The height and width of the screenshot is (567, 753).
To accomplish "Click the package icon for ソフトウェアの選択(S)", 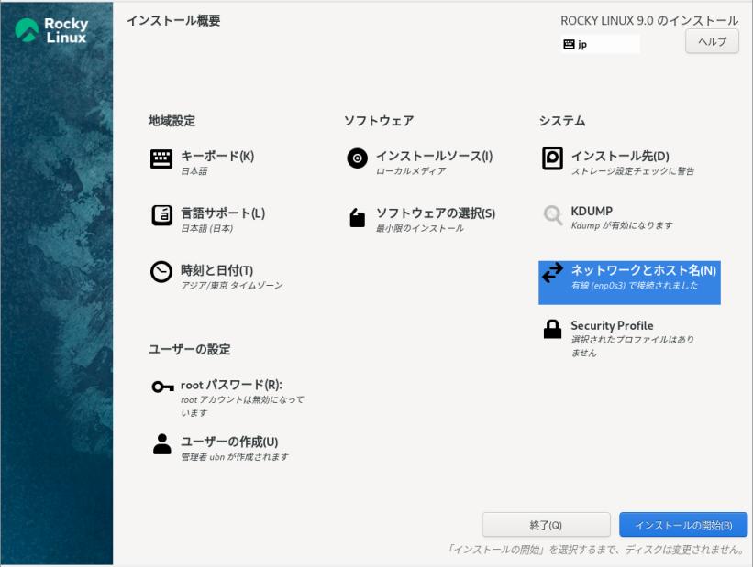I will 357,217.
